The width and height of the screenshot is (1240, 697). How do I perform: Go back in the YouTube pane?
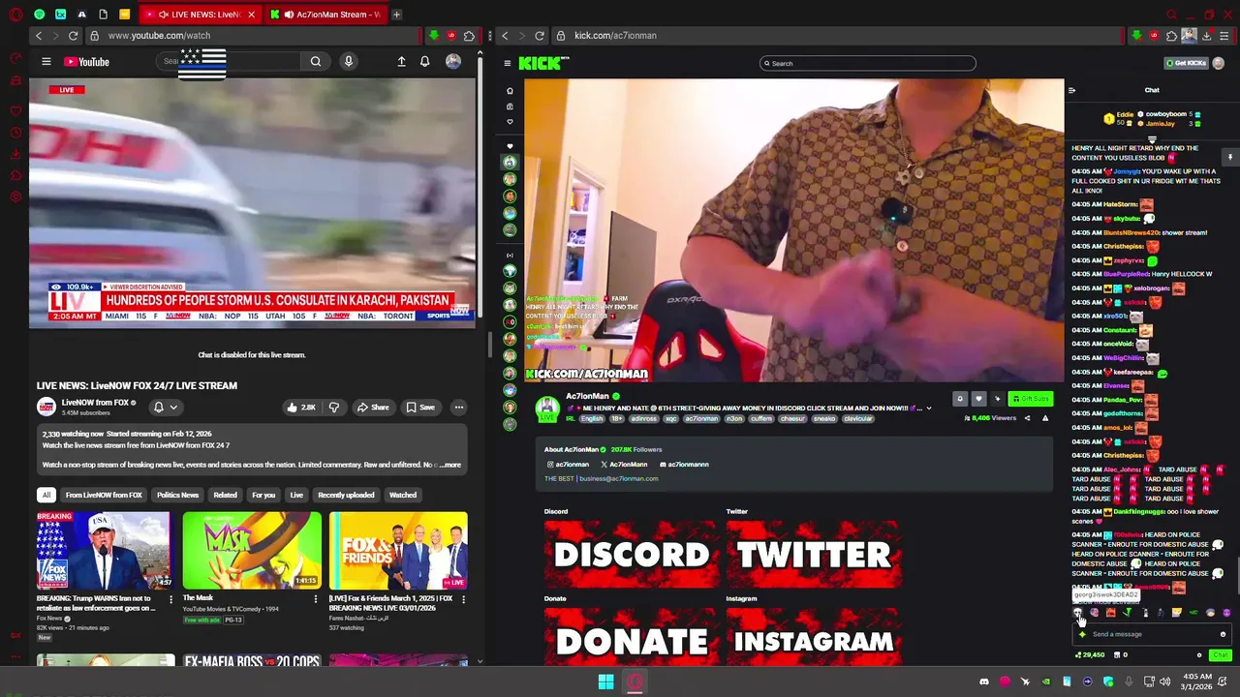coord(39,36)
